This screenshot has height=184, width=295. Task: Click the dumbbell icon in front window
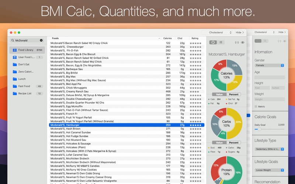point(237,42)
